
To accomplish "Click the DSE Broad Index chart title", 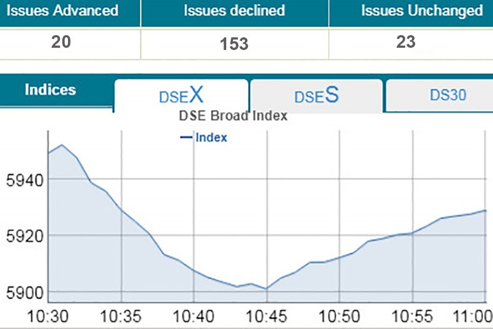I will point(233,116).
